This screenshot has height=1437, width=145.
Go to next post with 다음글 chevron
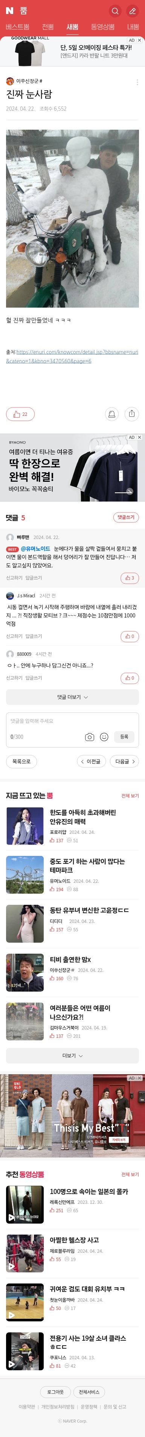pos(125,762)
